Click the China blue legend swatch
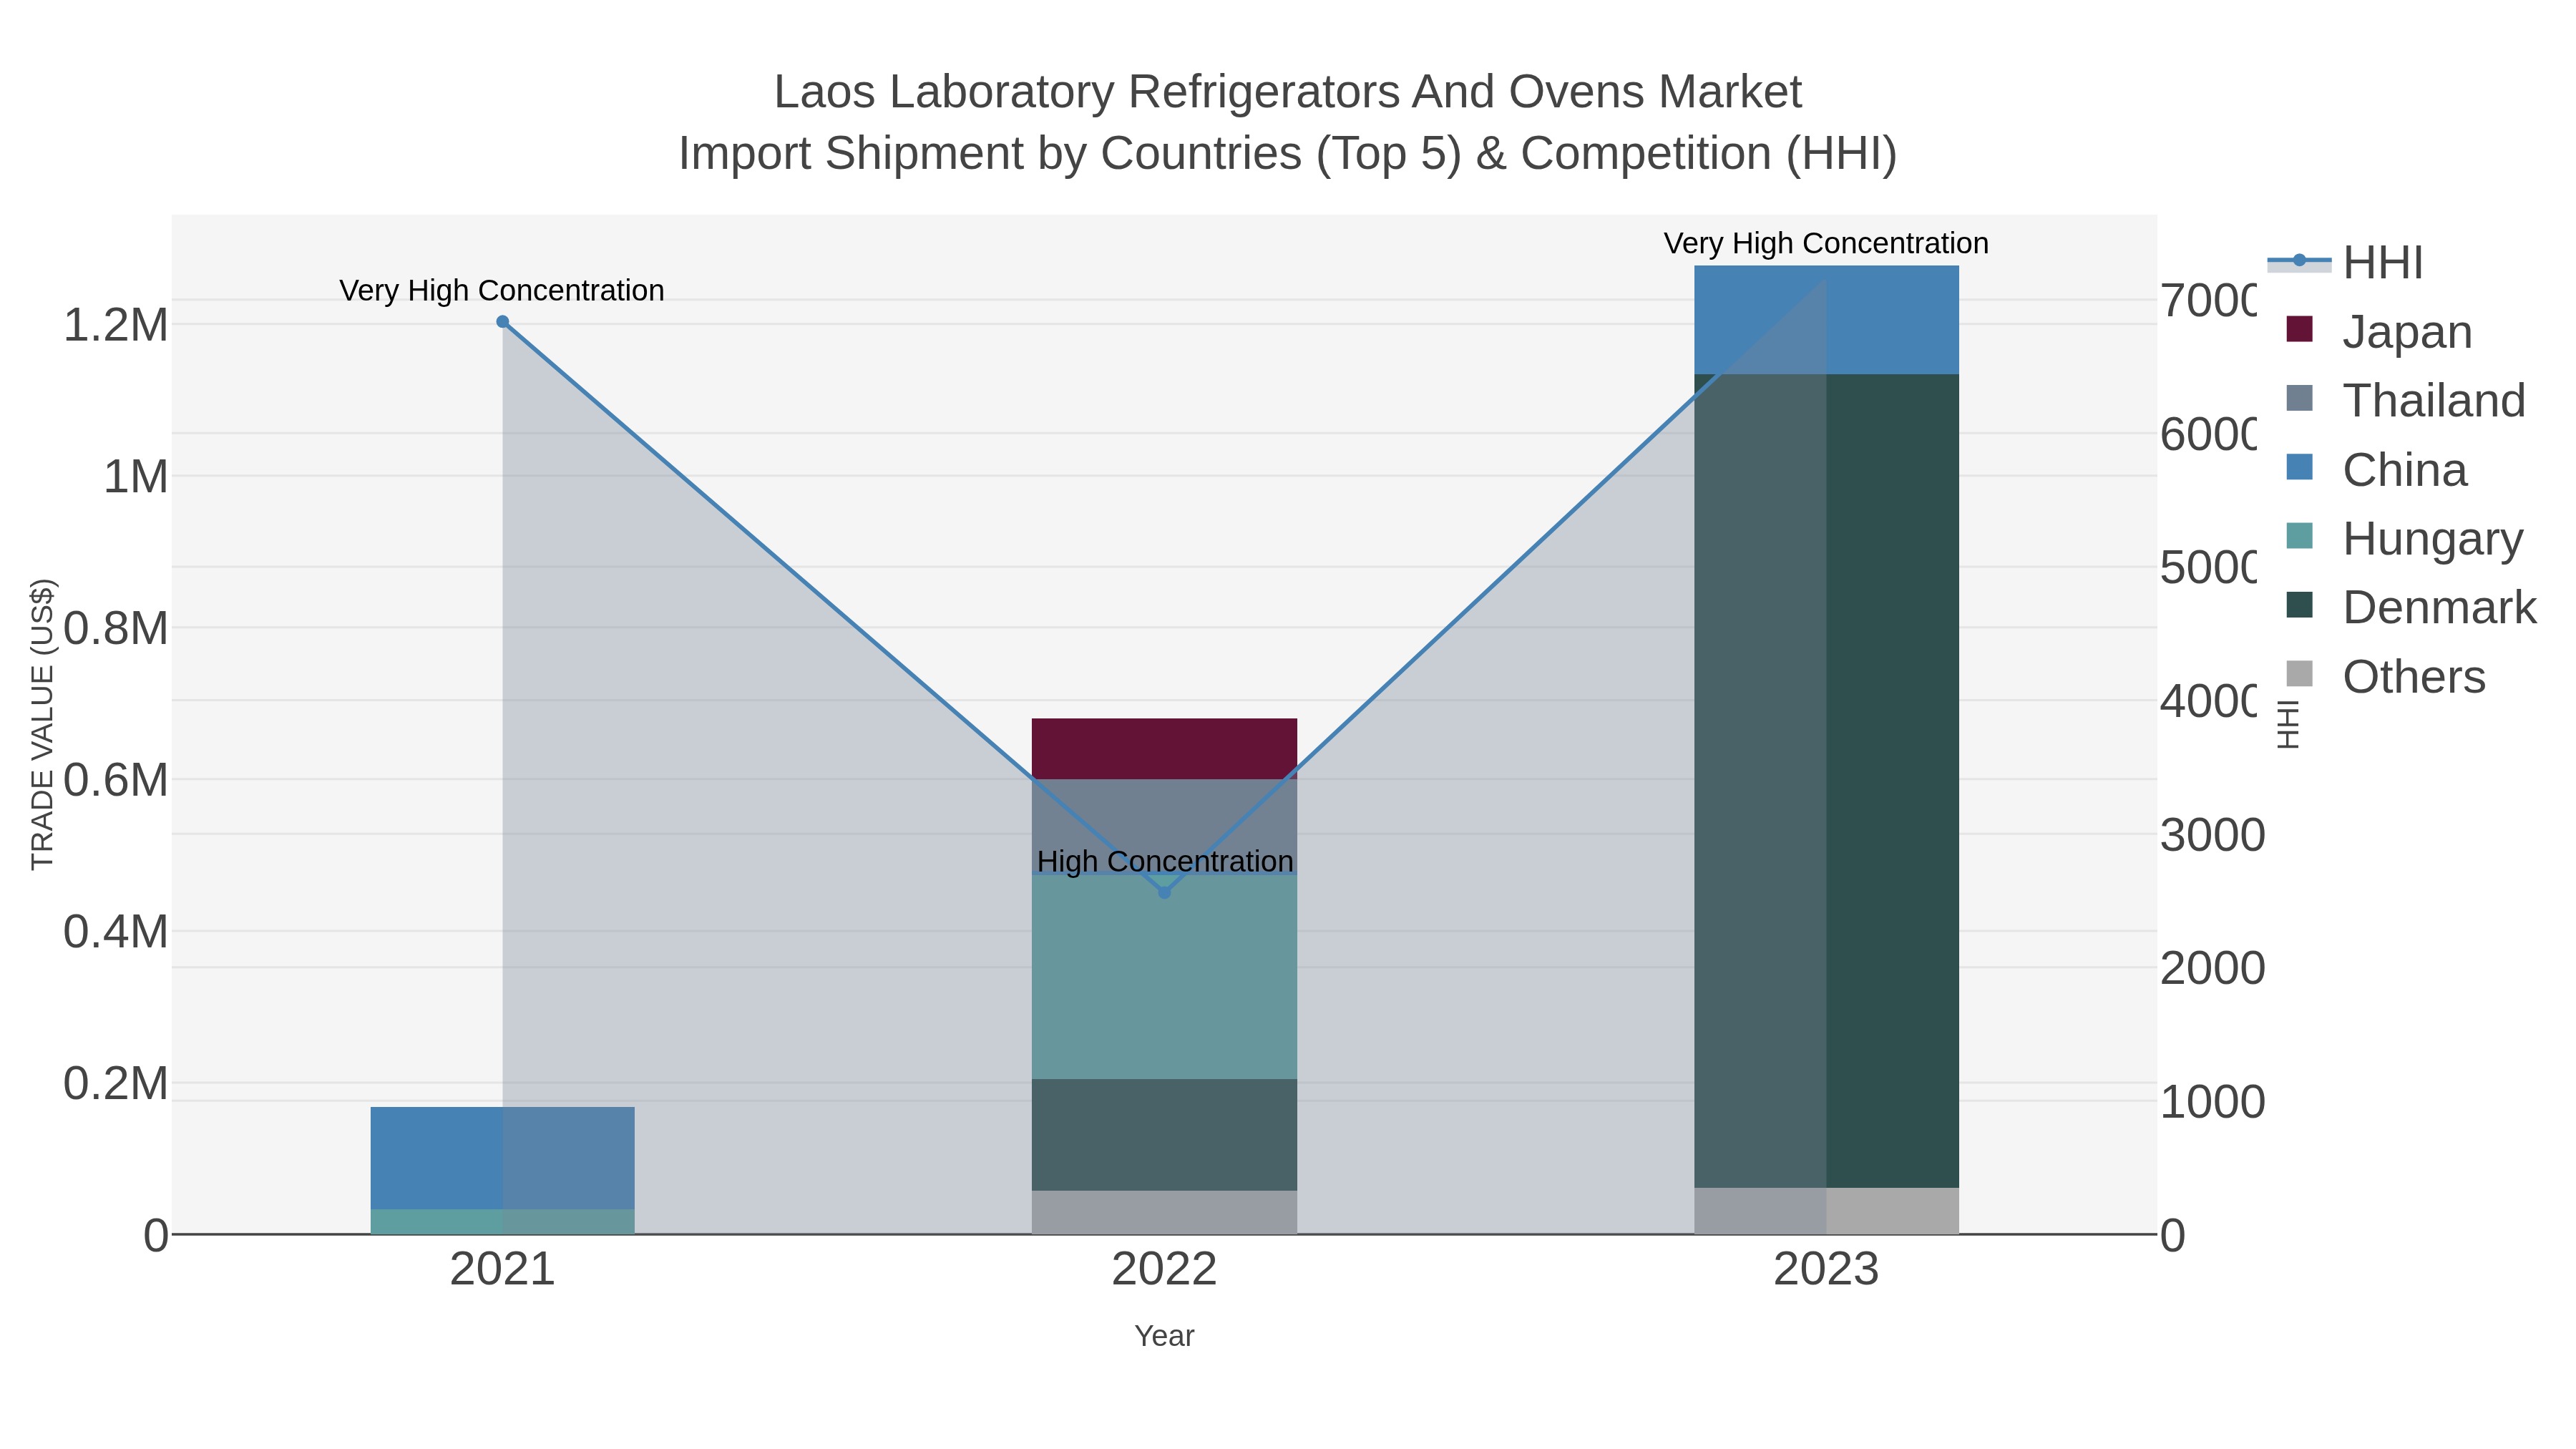The width and height of the screenshot is (2576, 1449). pyautogui.click(x=2300, y=467)
